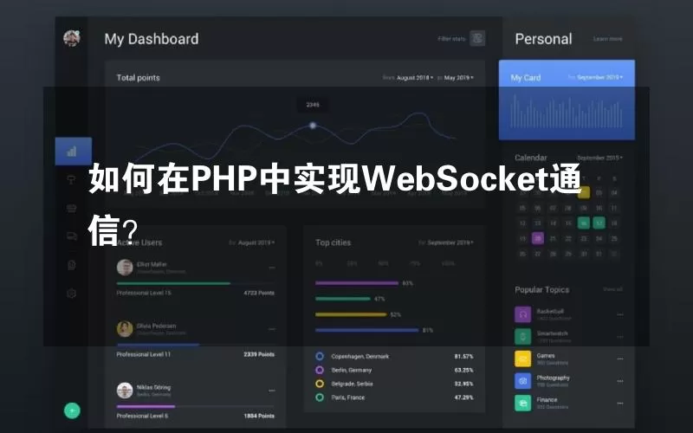693x433 pixels.
Task: Click the blue 81% city bar
Action: coord(366,330)
